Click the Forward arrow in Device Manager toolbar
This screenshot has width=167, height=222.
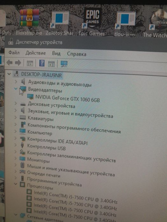click(18, 63)
